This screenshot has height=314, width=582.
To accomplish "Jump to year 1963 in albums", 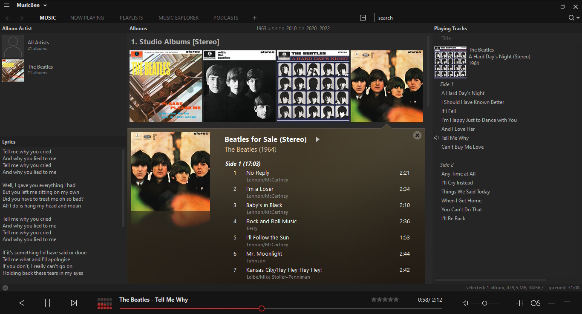I will (261, 29).
